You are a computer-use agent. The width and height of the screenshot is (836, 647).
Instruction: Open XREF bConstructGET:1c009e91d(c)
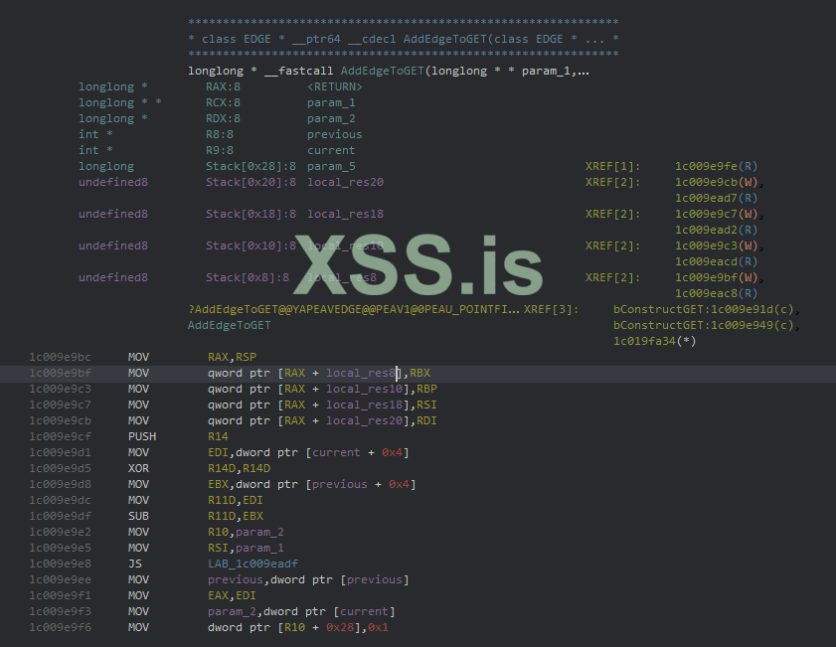tap(703, 310)
